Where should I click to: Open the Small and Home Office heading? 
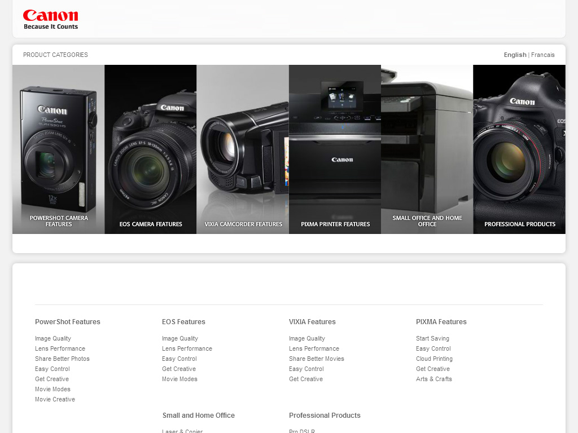[x=199, y=416]
